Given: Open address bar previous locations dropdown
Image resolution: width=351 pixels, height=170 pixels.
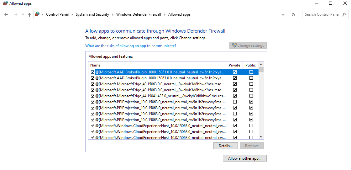Looking at the screenshot, I should [x=283, y=14].
